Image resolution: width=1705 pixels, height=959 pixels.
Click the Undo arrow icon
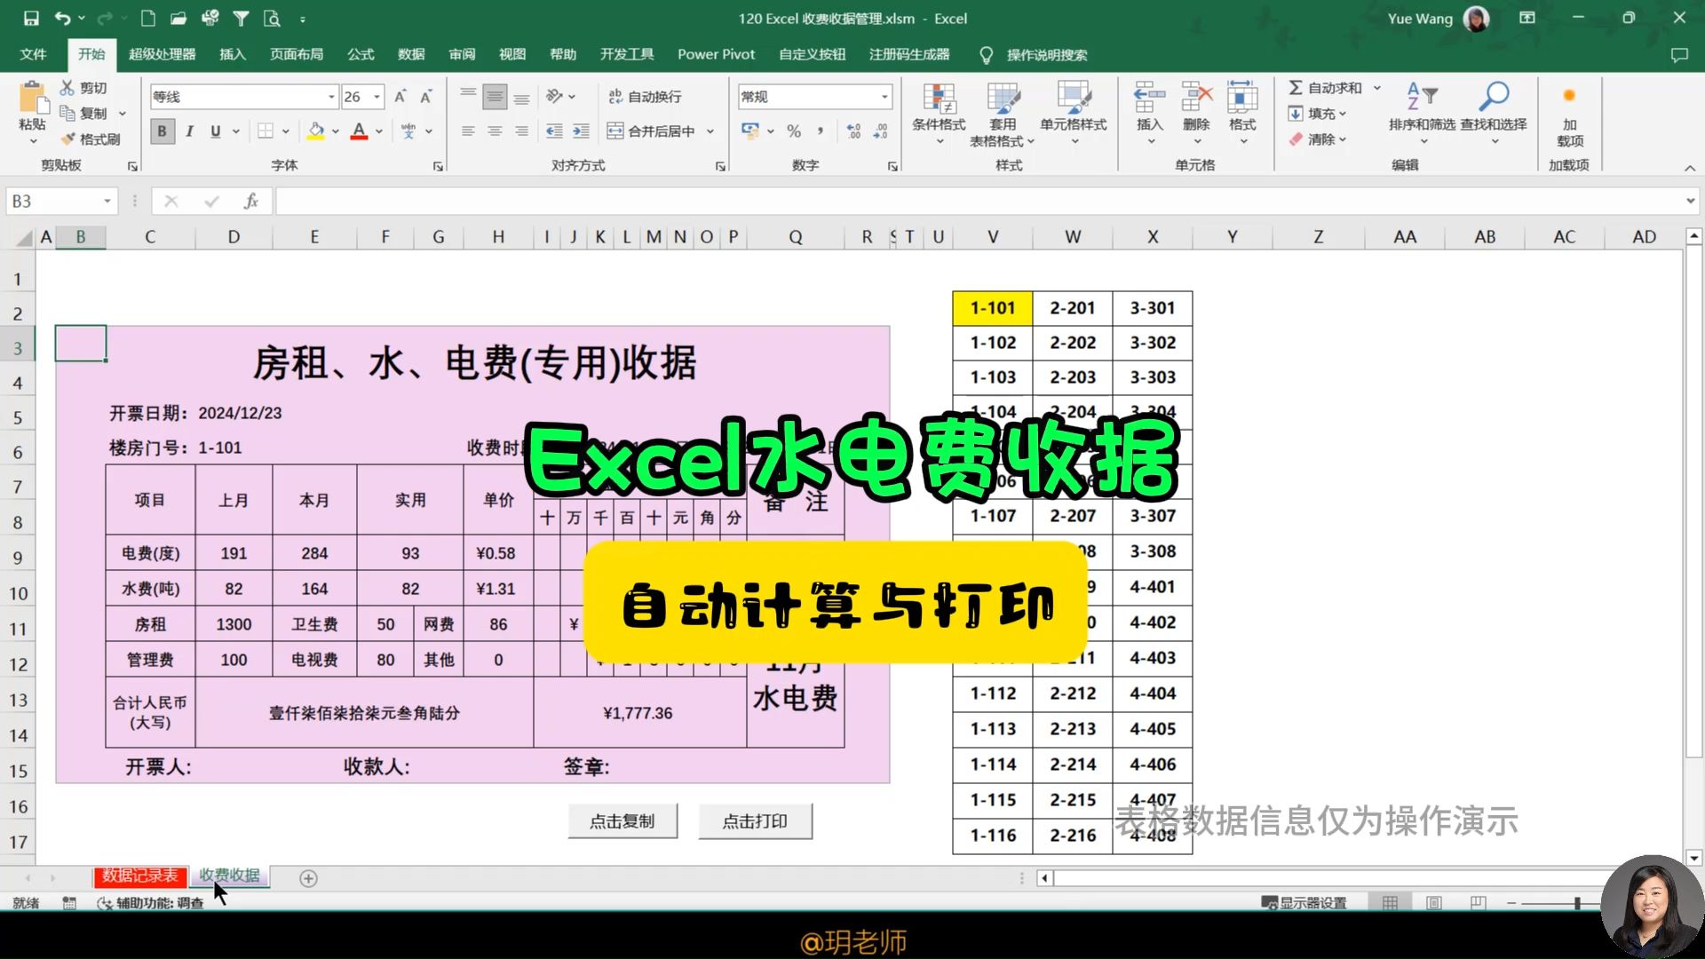(62, 18)
